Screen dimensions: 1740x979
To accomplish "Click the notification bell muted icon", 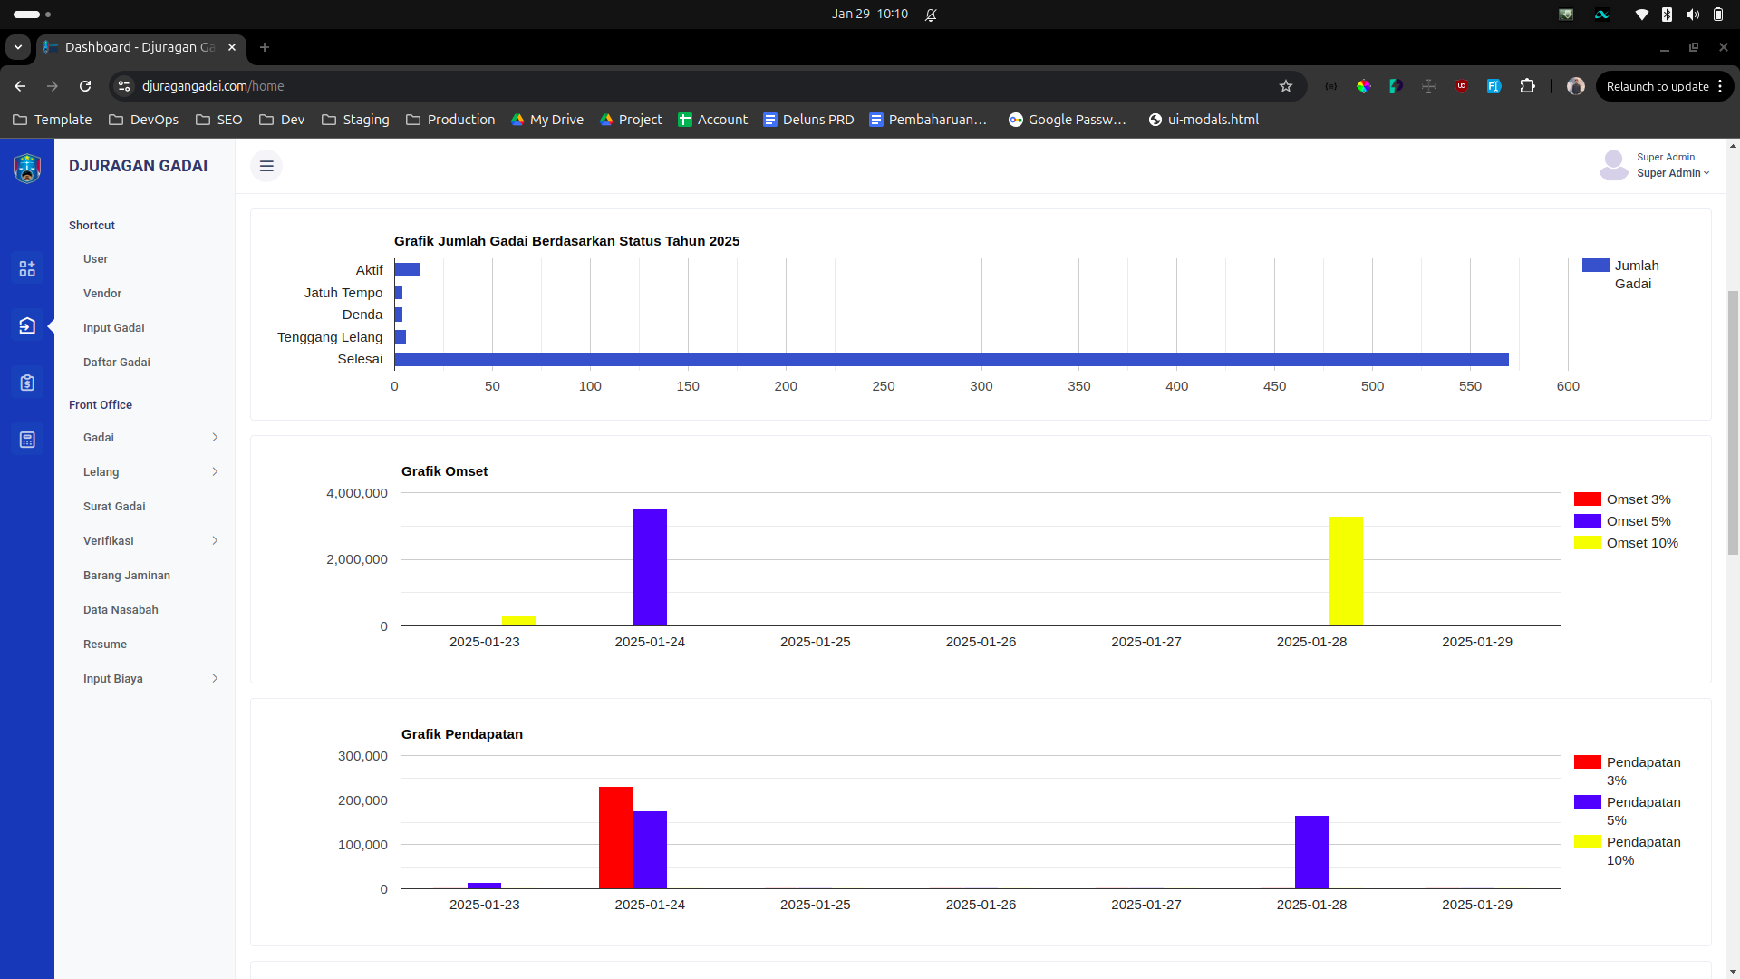I will coord(931,15).
